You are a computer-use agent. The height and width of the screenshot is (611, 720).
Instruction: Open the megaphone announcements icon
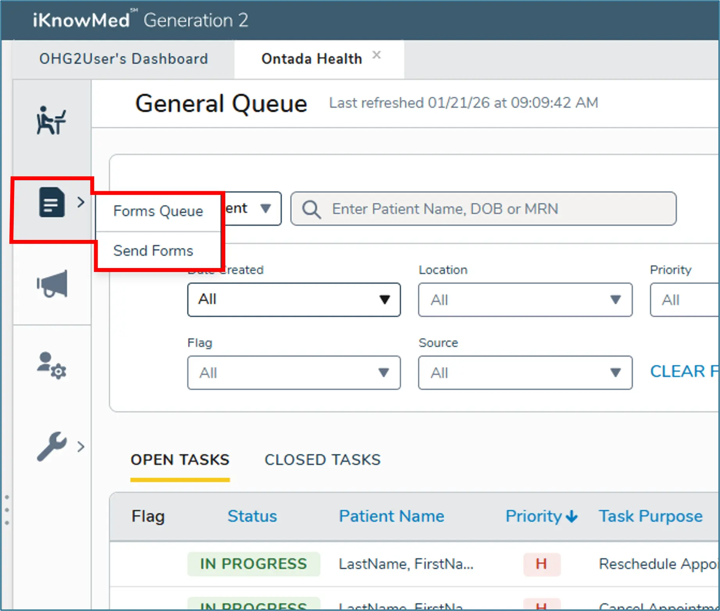pyautogui.click(x=52, y=284)
